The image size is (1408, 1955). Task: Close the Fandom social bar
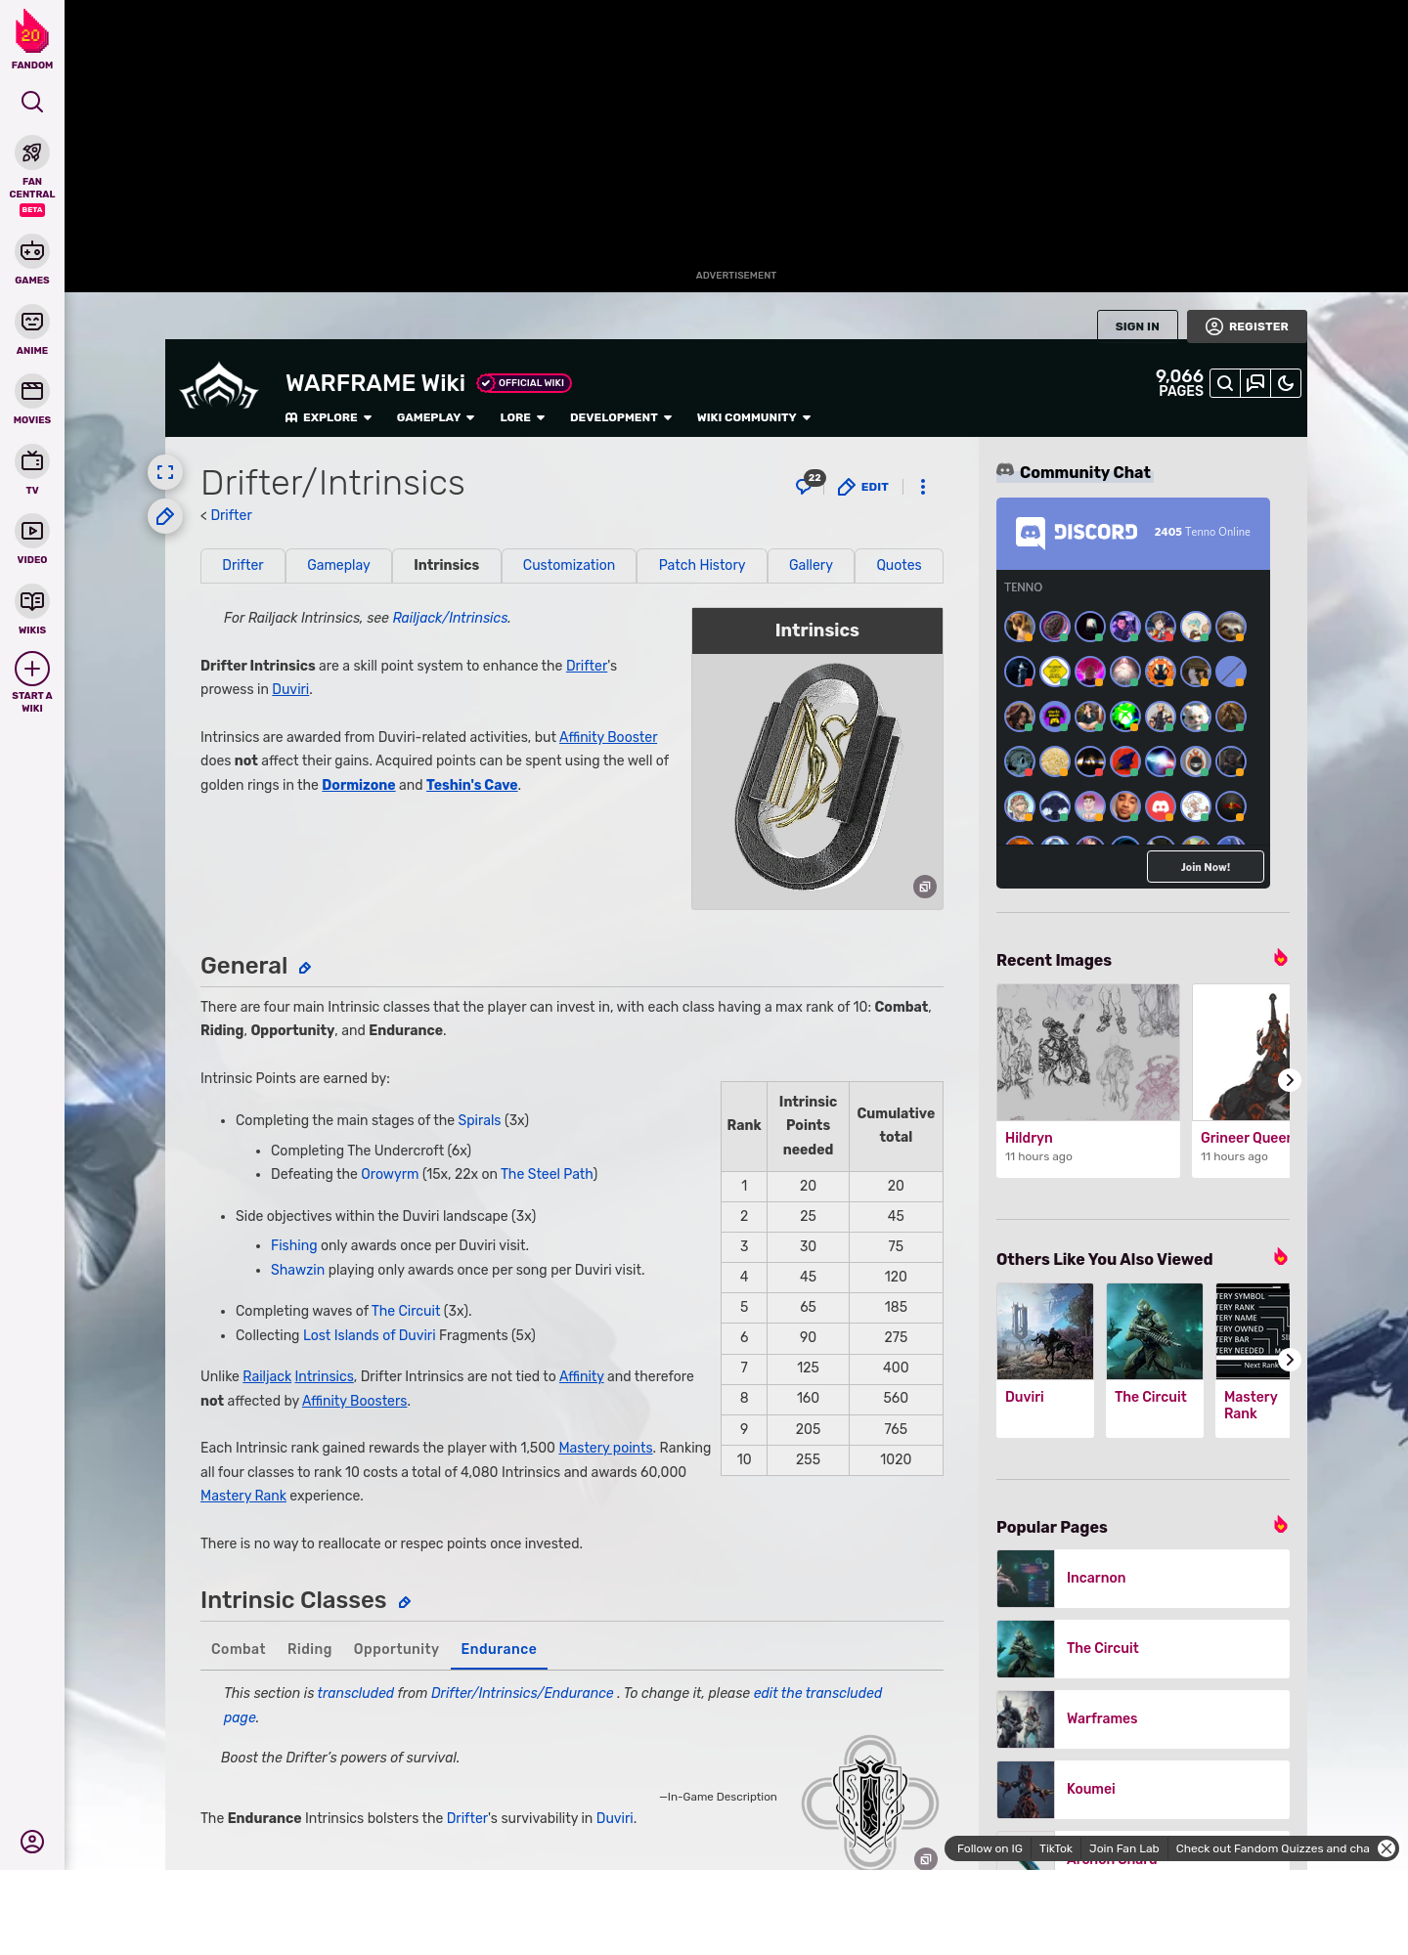click(1386, 1848)
